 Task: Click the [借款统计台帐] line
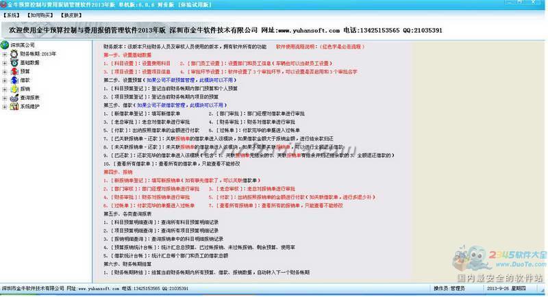pos(166,256)
